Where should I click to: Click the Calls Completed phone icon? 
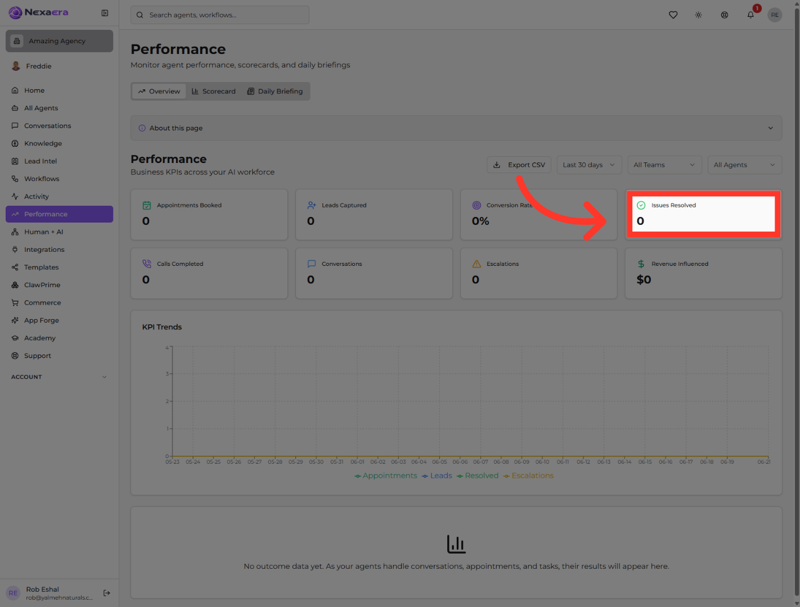[147, 264]
